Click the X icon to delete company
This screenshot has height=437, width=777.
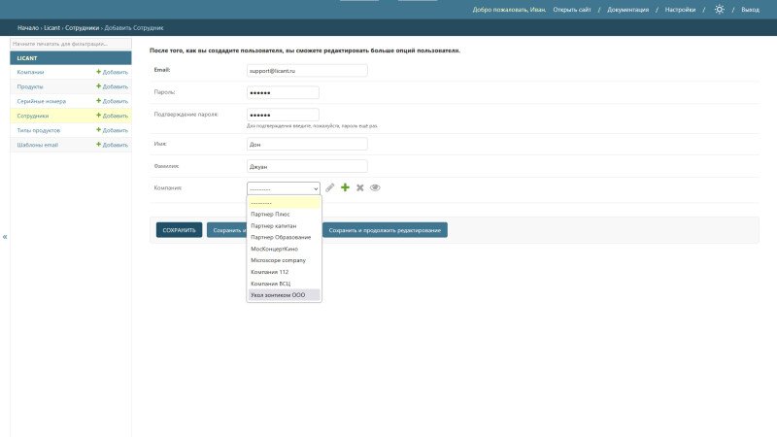click(359, 187)
